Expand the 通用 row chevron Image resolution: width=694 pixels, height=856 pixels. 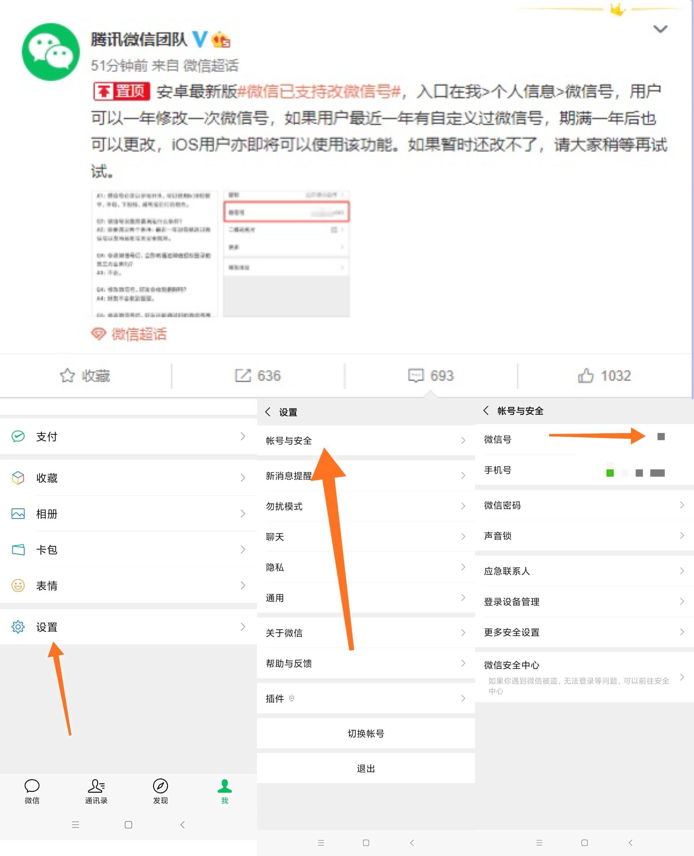[463, 597]
